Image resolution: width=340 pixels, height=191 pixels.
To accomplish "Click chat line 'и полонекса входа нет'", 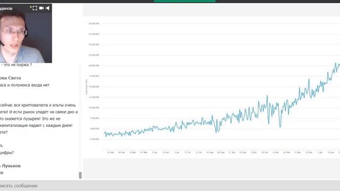I will [28, 85].
